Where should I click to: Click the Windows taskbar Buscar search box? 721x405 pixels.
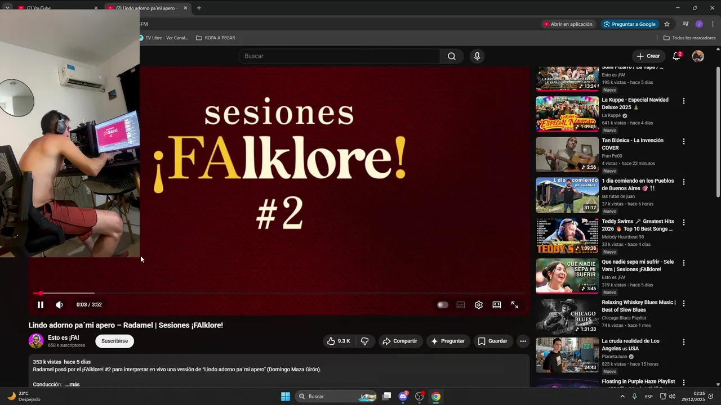(x=337, y=397)
